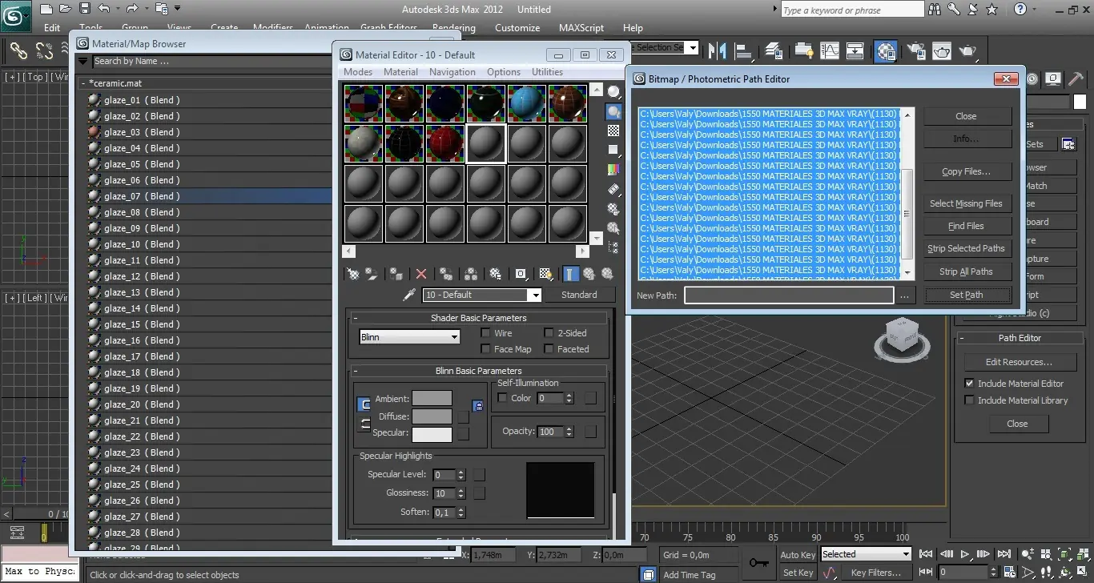This screenshot has height=583, width=1094.
Task: Enable the Wire checkbox
Action: coord(485,332)
